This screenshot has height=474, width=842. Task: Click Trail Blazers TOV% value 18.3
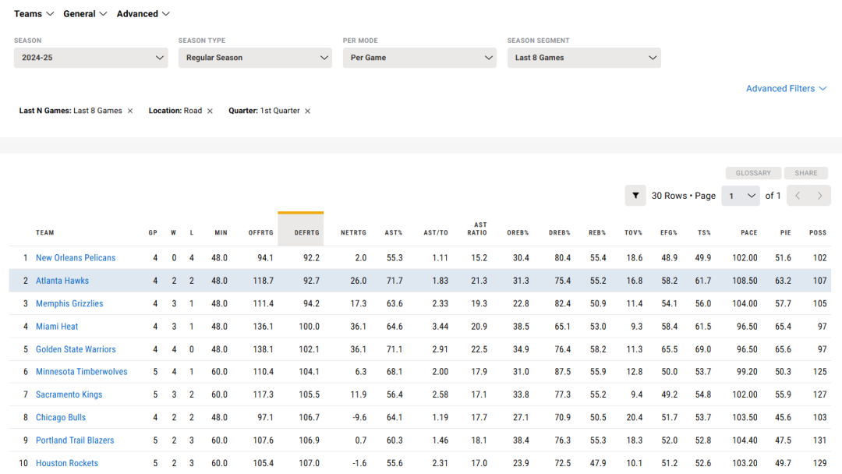click(x=634, y=440)
